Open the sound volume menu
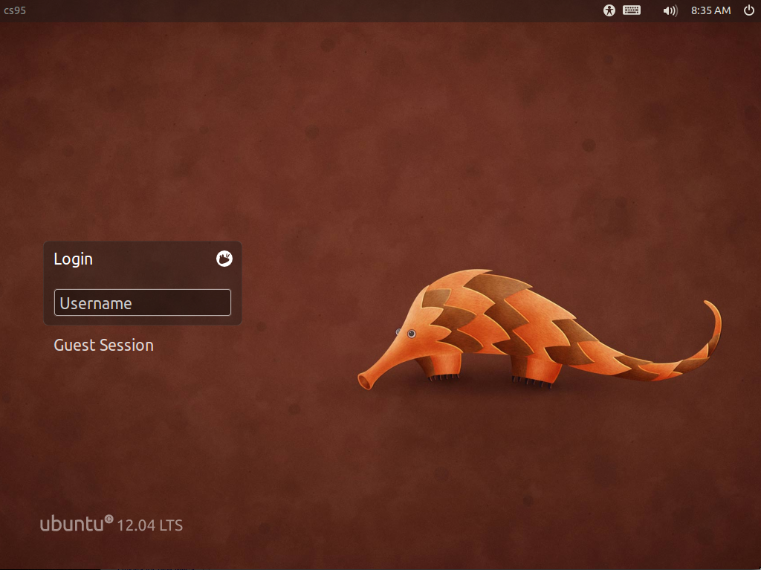The width and height of the screenshot is (761, 570). [670, 10]
